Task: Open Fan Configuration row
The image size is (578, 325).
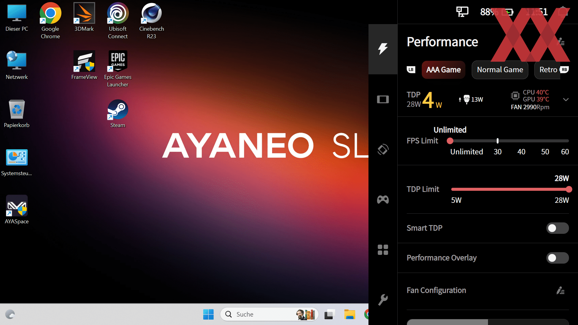Action: click(488, 290)
